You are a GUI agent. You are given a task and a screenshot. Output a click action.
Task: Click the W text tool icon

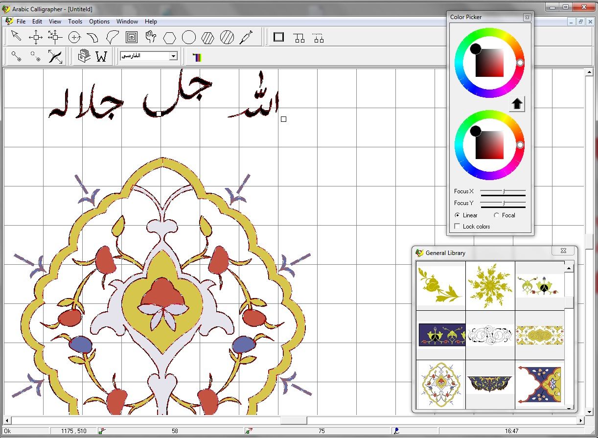tap(101, 57)
